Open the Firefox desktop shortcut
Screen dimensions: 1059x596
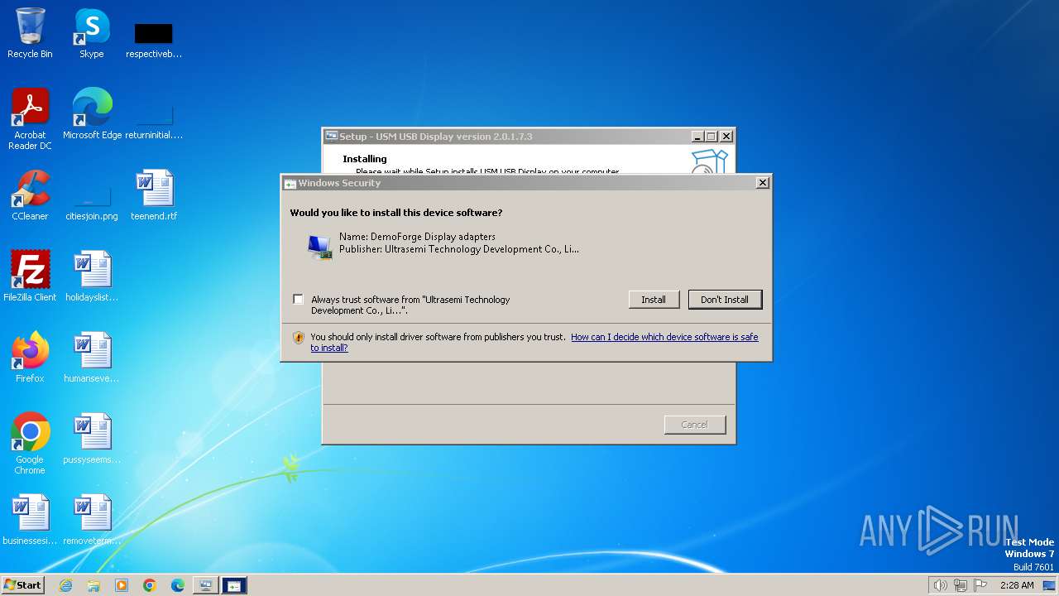[30, 357]
